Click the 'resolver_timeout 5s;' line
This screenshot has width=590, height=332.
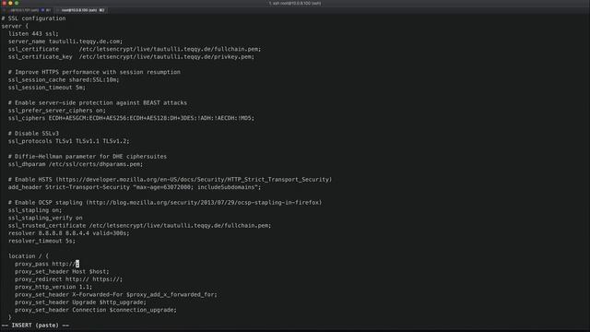(41, 241)
